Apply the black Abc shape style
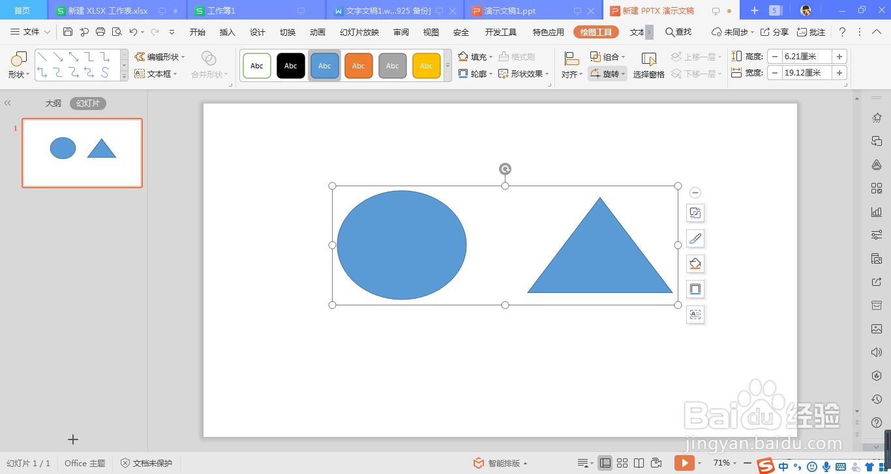 (291, 66)
